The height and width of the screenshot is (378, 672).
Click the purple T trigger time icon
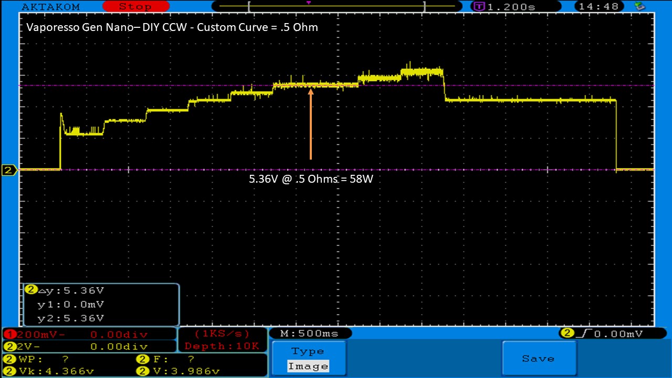point(479,7)
